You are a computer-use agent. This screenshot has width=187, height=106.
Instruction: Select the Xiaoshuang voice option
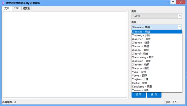157,57
